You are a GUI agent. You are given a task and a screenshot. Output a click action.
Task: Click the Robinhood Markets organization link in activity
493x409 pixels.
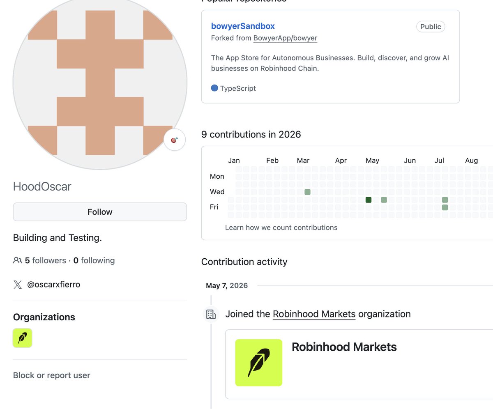coord(314,314)
